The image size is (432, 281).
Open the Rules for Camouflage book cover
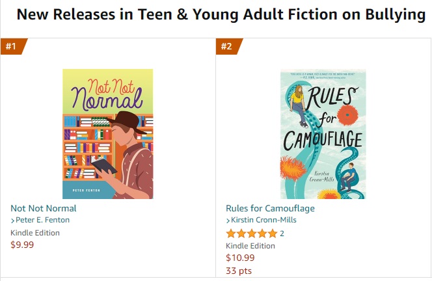point(323,133)
